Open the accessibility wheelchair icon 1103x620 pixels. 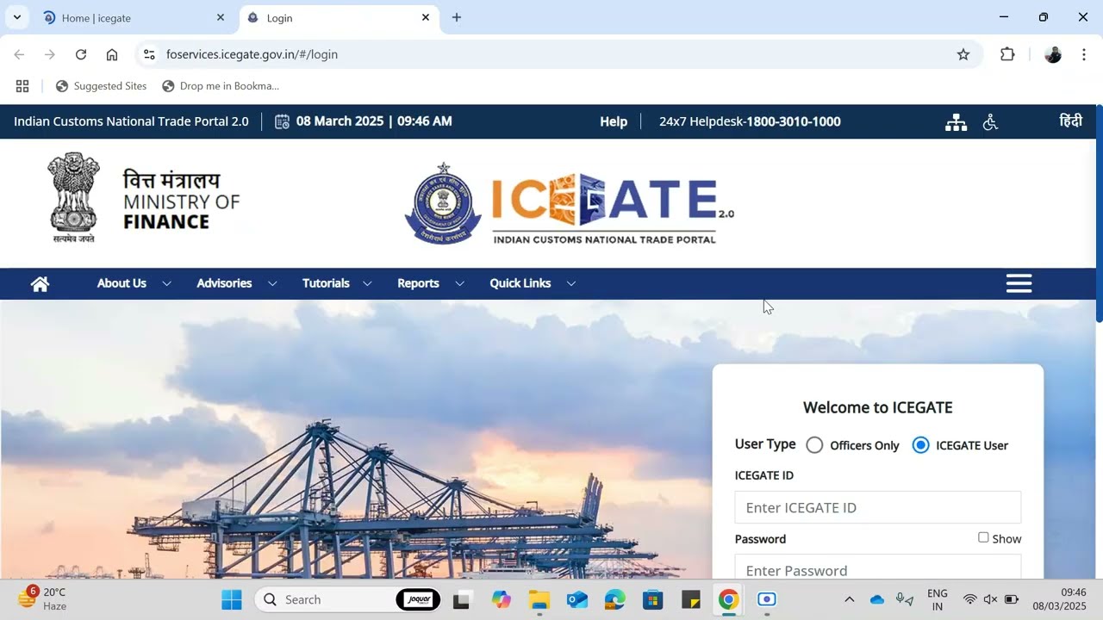pyautogui.click(x=990, y=122)
